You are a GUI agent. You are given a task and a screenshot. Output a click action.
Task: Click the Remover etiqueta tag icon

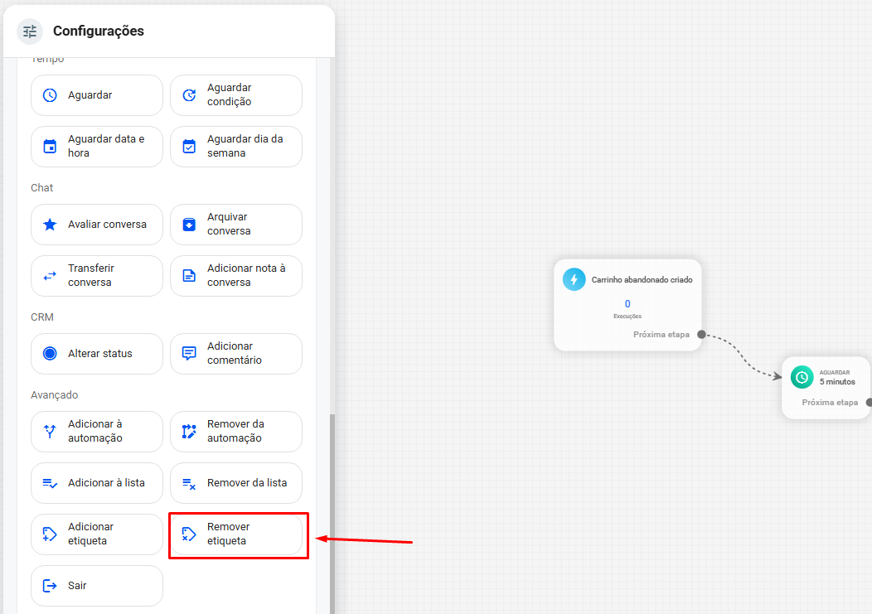[x=189, y=534]
